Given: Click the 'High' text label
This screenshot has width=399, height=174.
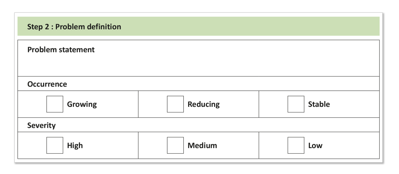Looking at the screenshot, I should point(75,145).
